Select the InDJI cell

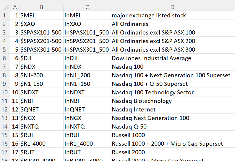[87, 58]
